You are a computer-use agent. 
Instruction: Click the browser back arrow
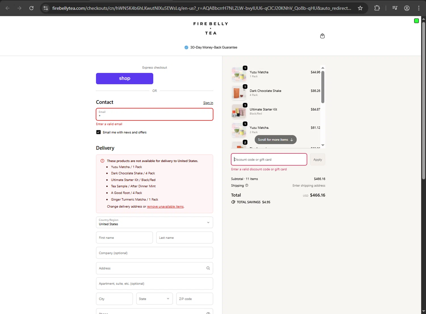(8, 8)
